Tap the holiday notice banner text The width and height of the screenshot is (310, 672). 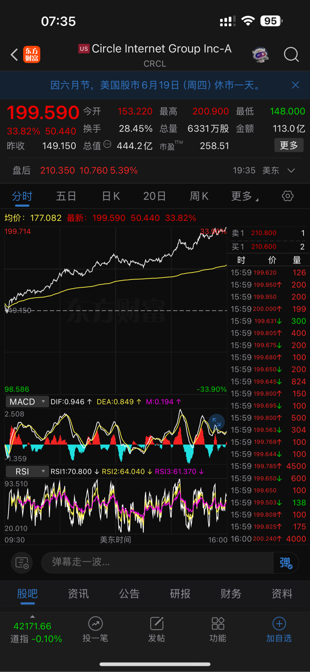pos(155,85)
